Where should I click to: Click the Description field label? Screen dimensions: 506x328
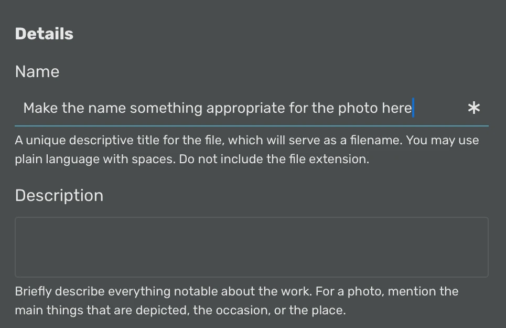click(x=59, y=195)
